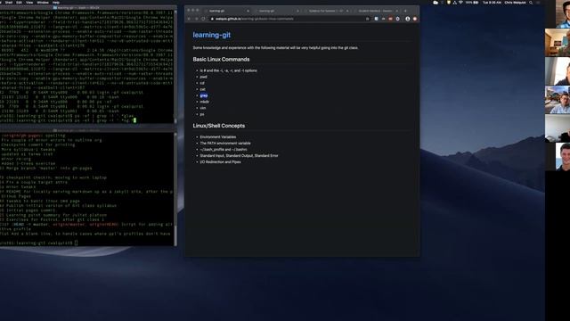570x321 pixels.
Task: Close the Syllabus browser tab
Action: click(x=347, y=11)
